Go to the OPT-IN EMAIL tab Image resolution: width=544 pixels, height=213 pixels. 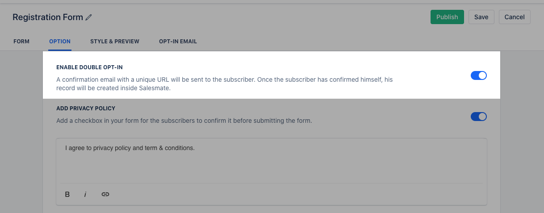coord(178,42)
